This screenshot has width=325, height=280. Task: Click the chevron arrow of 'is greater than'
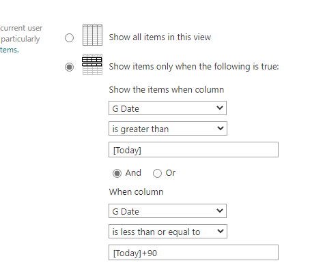pyautogui.click(x=221, y=128)
